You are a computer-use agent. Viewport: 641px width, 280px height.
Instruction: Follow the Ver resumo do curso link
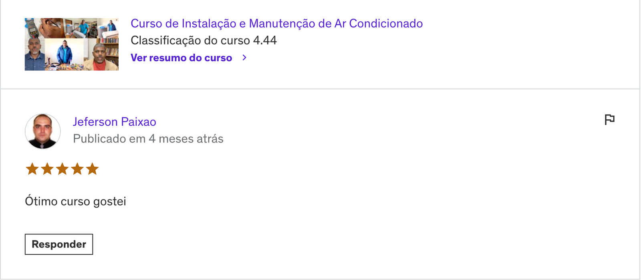[x=181, y=58]
